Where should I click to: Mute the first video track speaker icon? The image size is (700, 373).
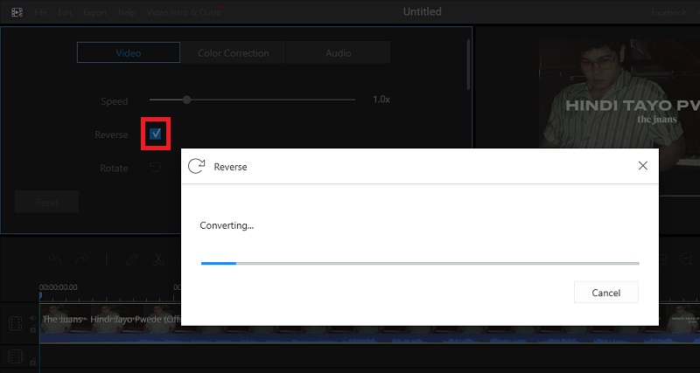(x=32, y=318)
